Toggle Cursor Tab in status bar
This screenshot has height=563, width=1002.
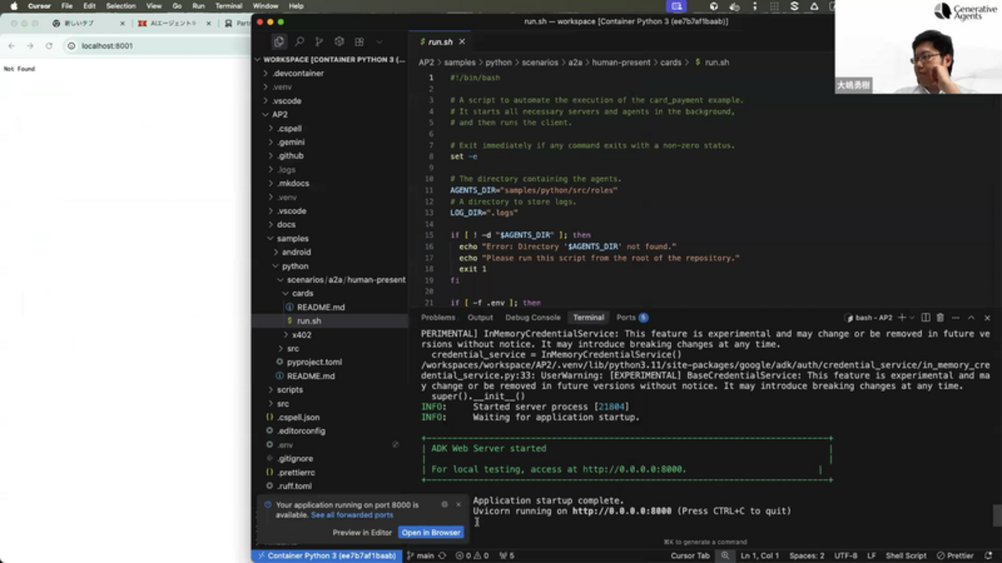(690, 555)
